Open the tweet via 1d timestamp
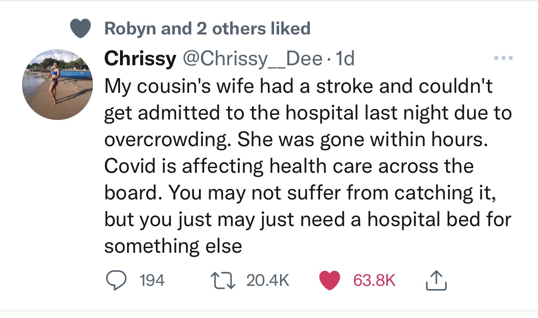 point(345,59)
